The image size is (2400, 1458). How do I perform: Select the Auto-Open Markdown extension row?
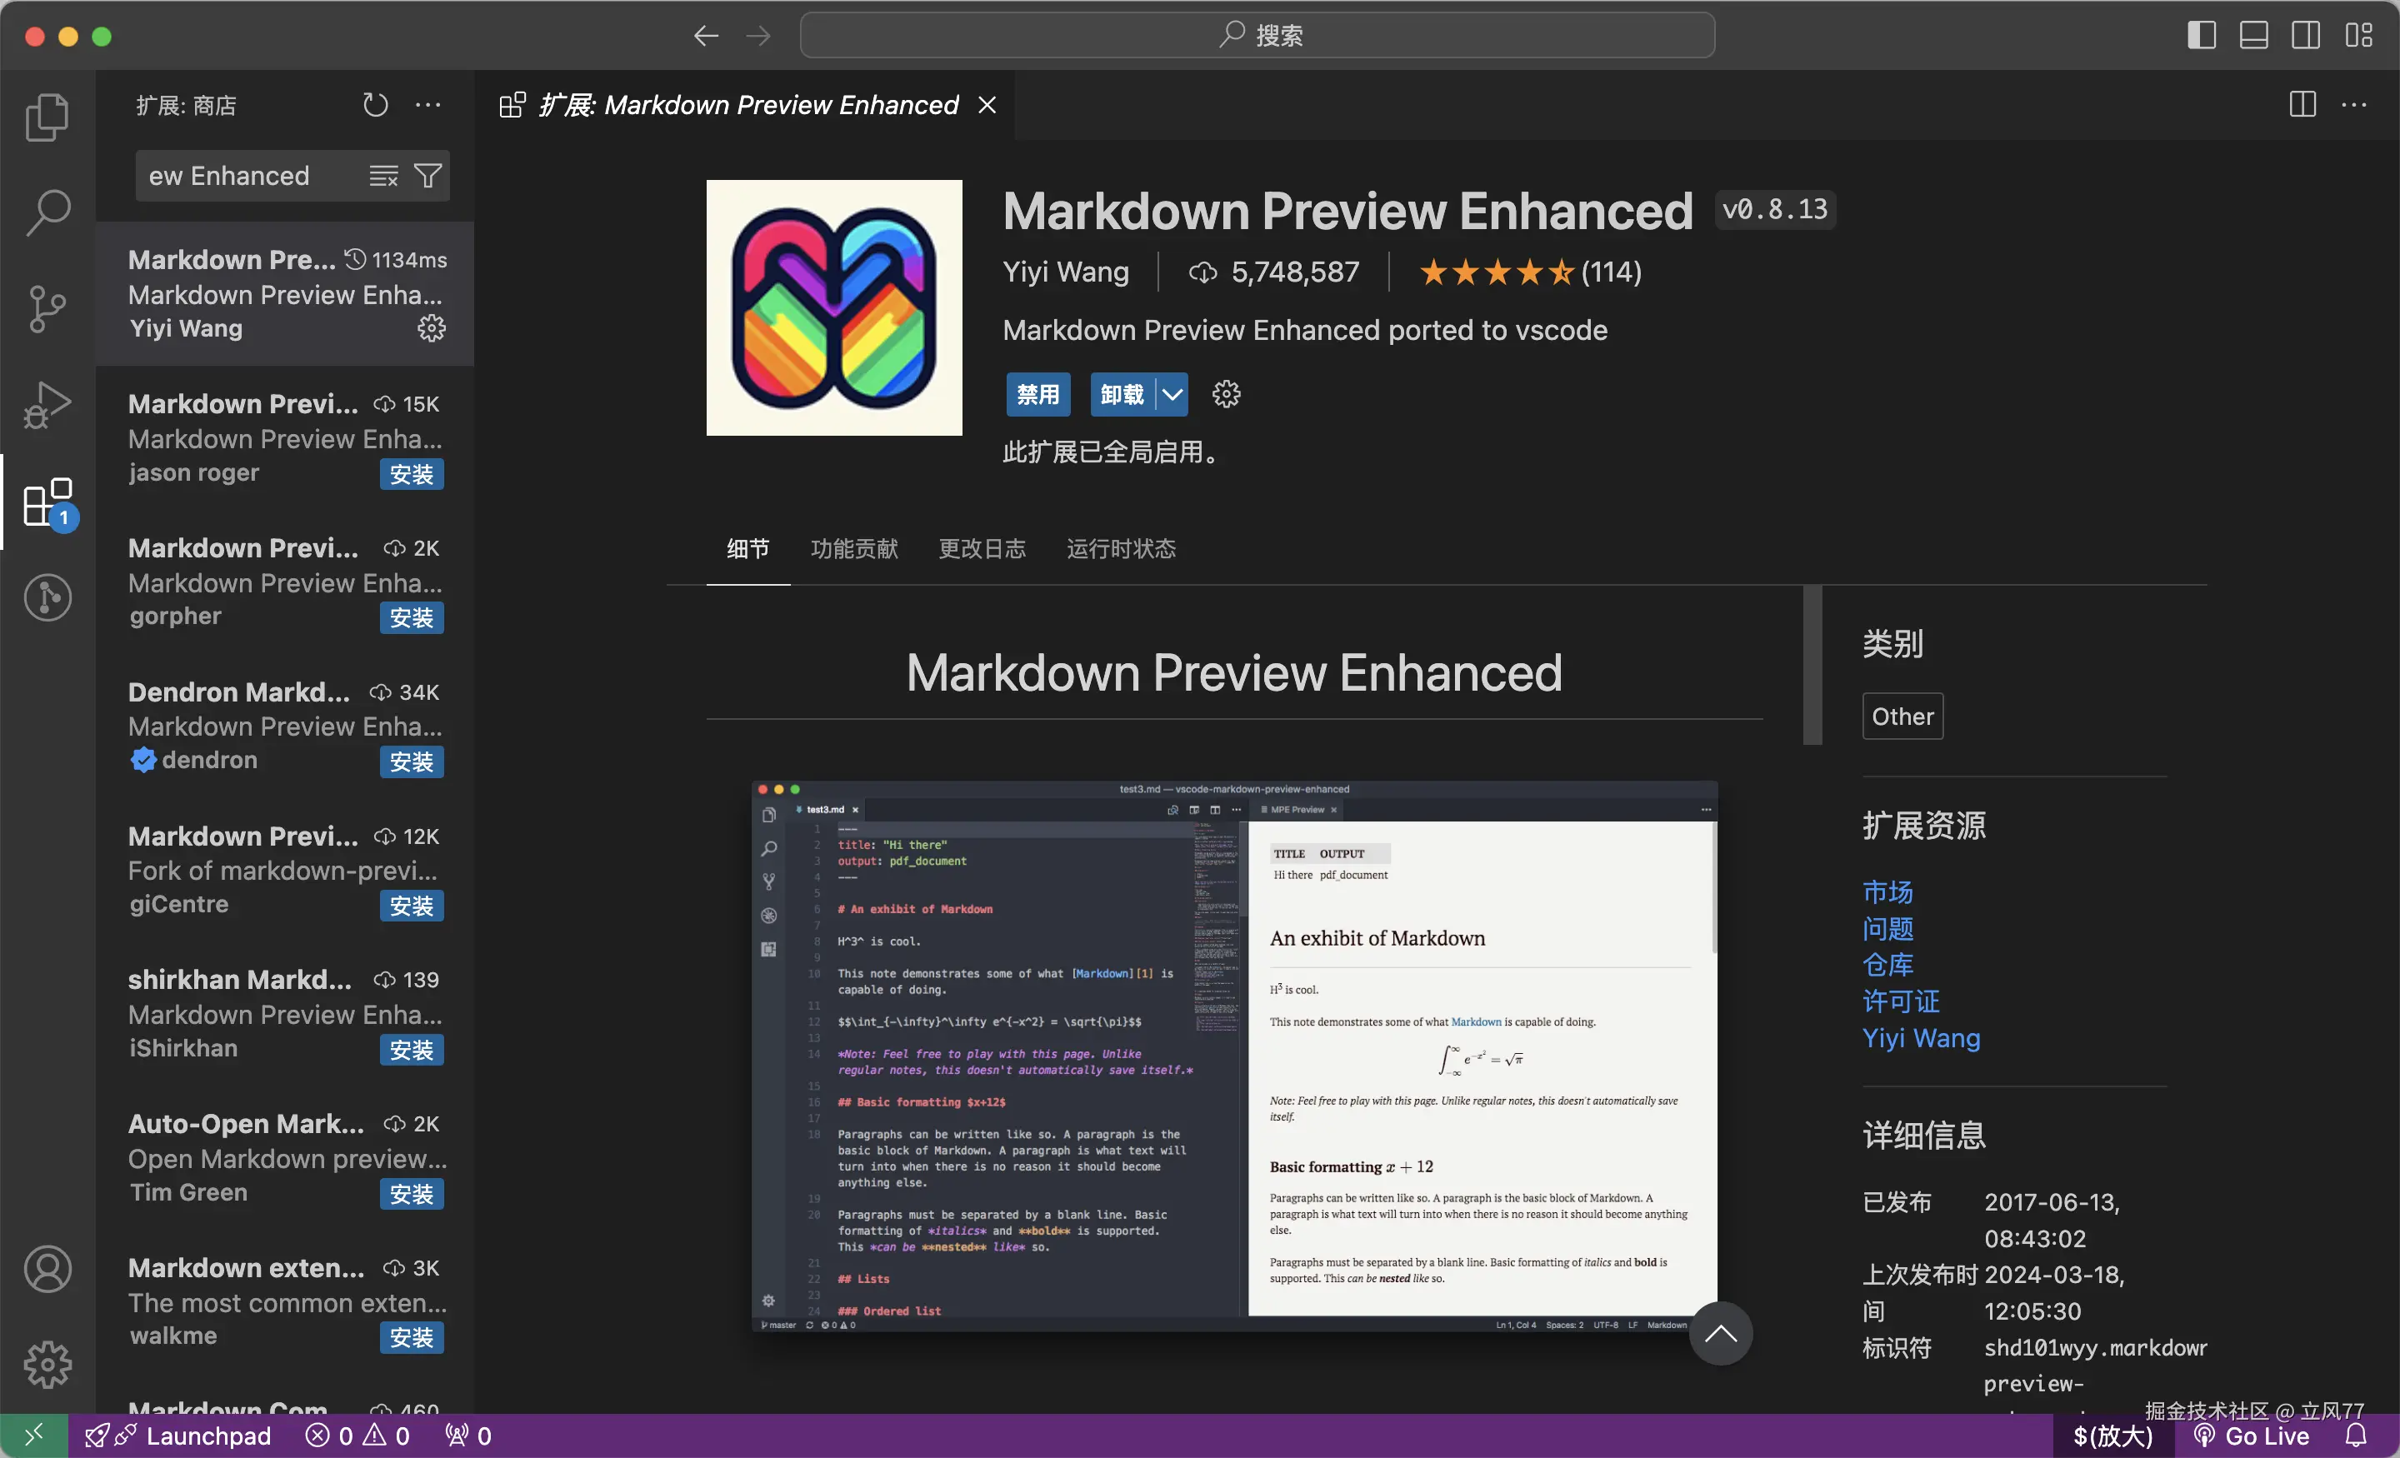pos(285,1158)
